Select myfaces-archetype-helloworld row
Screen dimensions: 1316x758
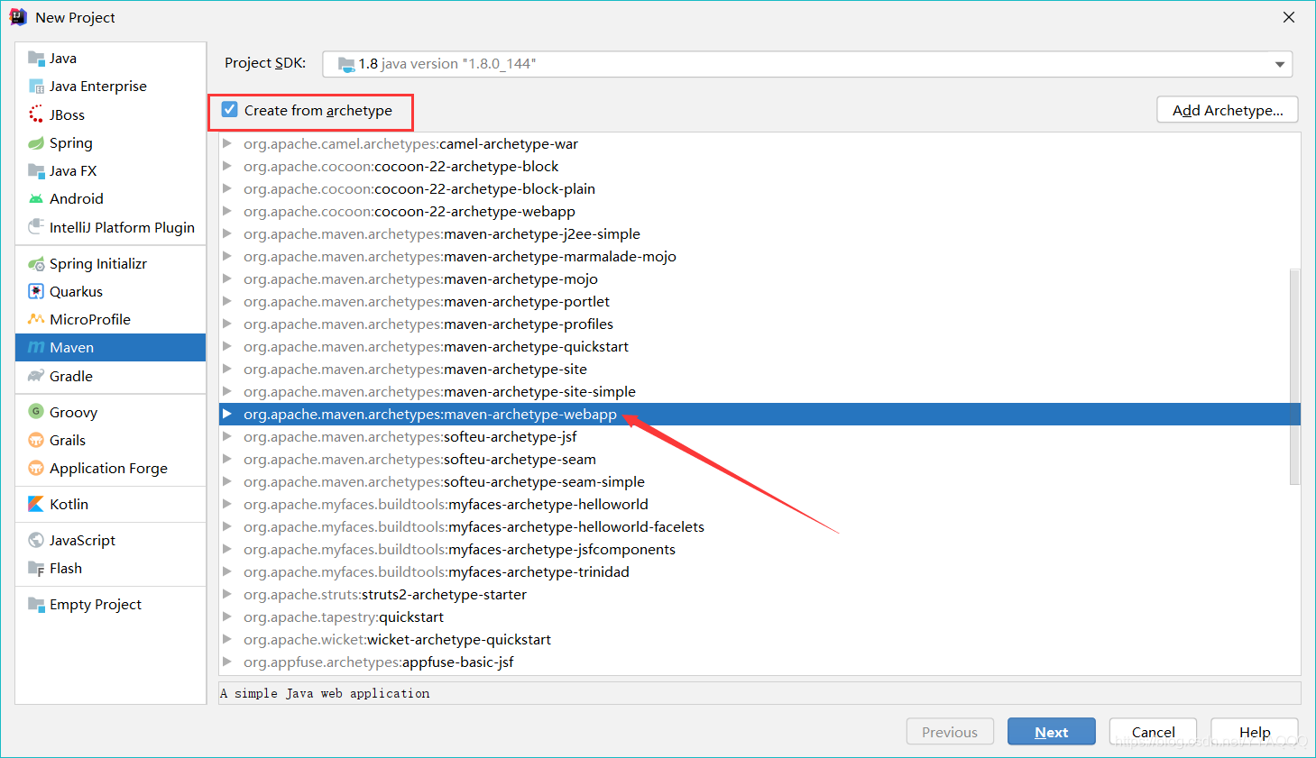tap(759, 504)
